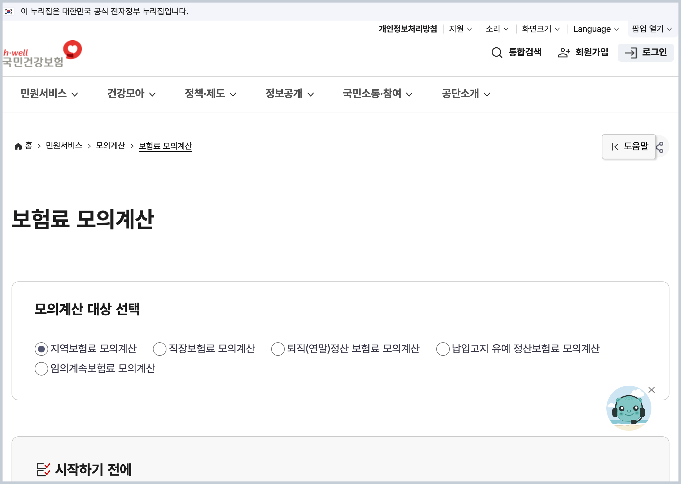This screenshot has height=484, width=681.
Task: Click 모의계산 in the breadcrumb
Action: (x=110, y=145)
